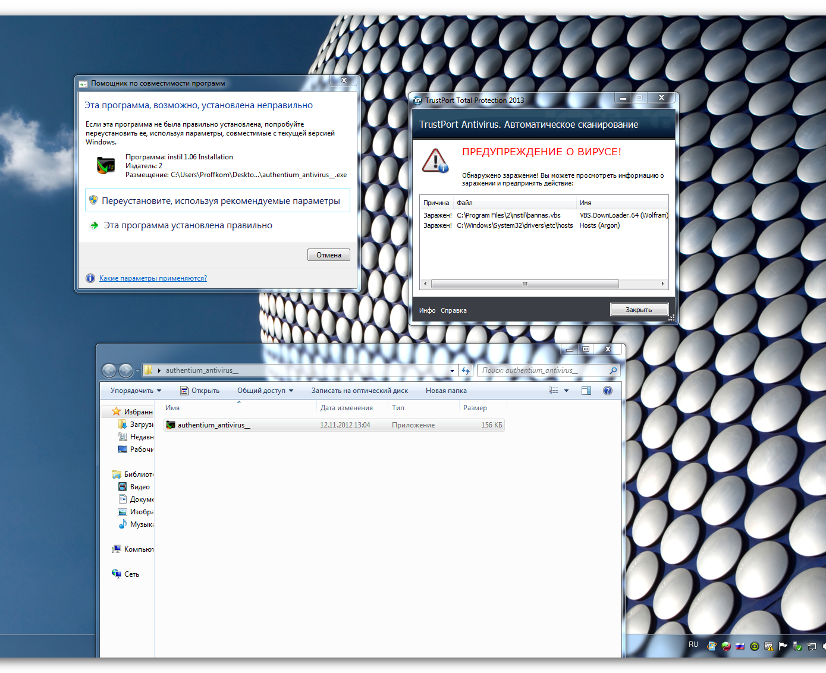Click 156 КБ size cell
Viewport: 826px width, 673px height.
[492, 425]
